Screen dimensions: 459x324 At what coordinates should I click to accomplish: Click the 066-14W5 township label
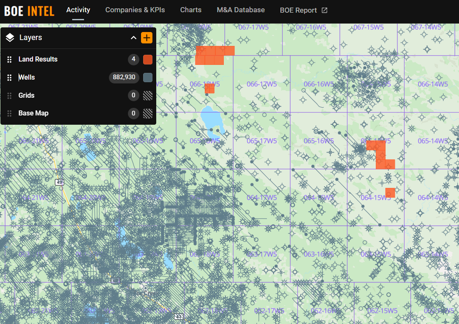click(x=433, y=84)
